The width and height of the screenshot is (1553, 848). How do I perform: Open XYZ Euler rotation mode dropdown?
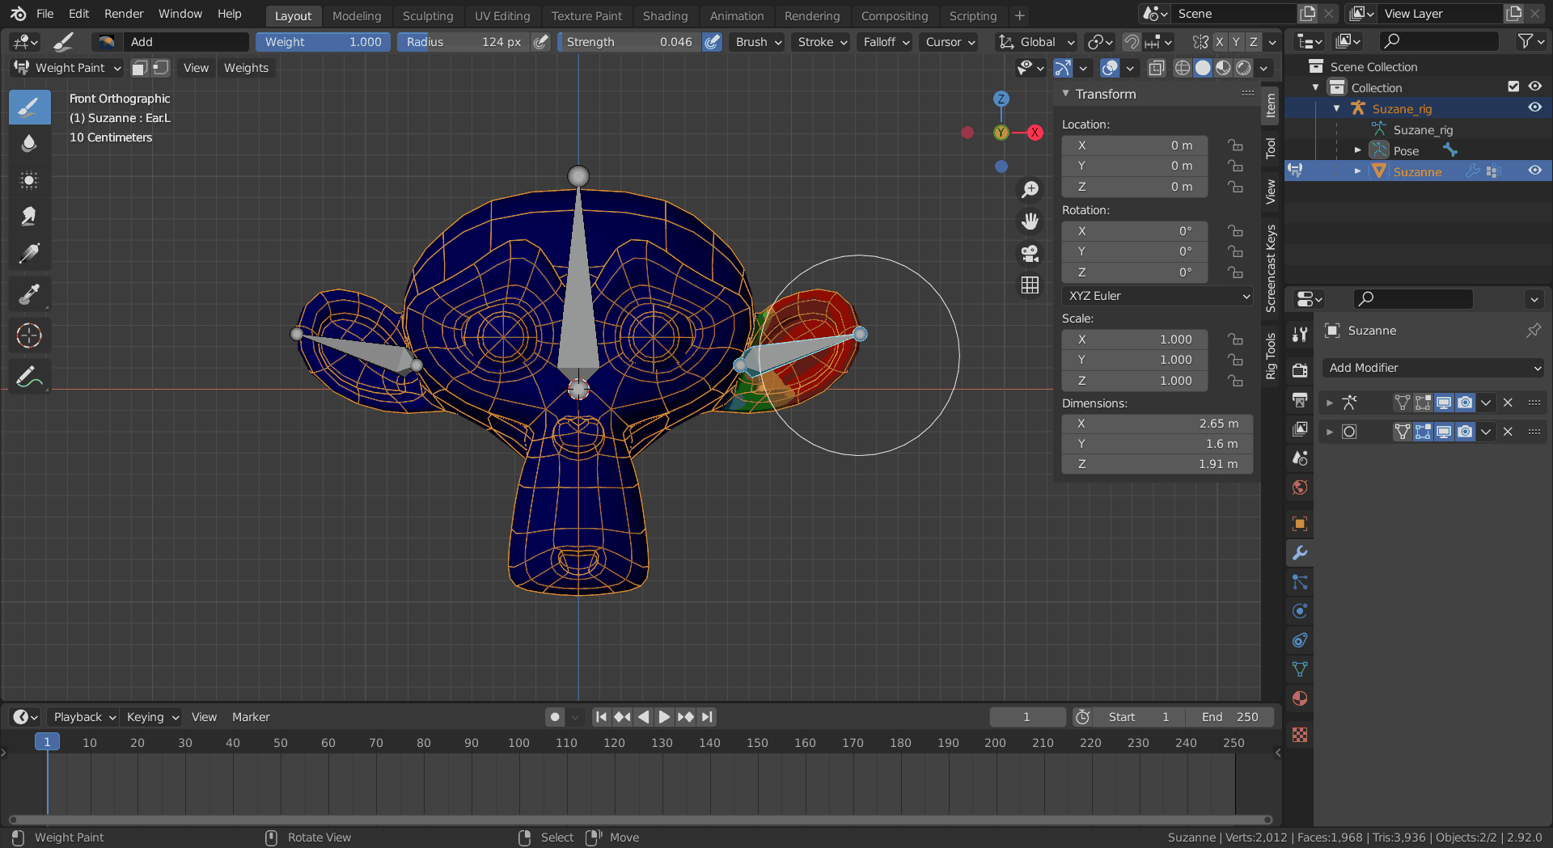coord(1157,296)
